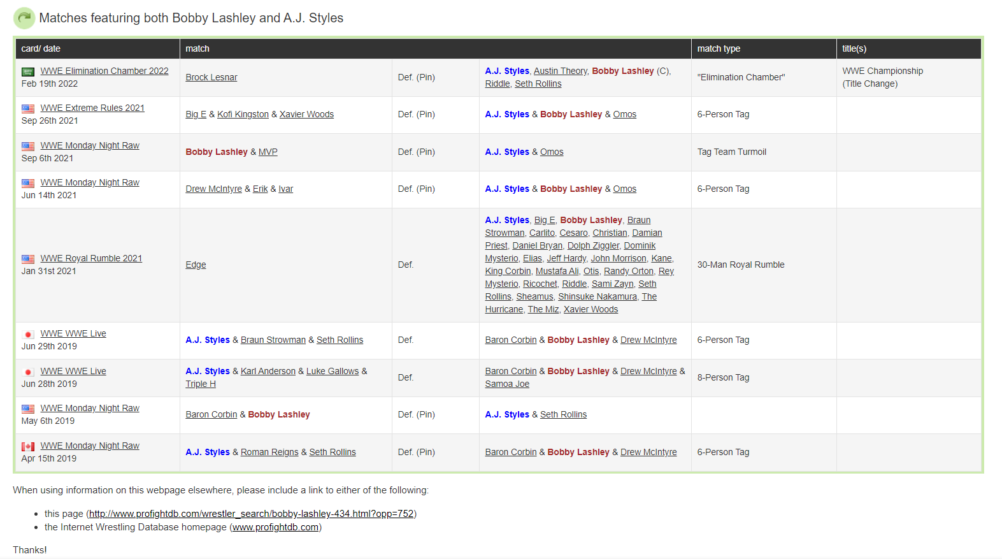Click Baron Corbin in the Apr 15th 2019 match

(511, 452)
